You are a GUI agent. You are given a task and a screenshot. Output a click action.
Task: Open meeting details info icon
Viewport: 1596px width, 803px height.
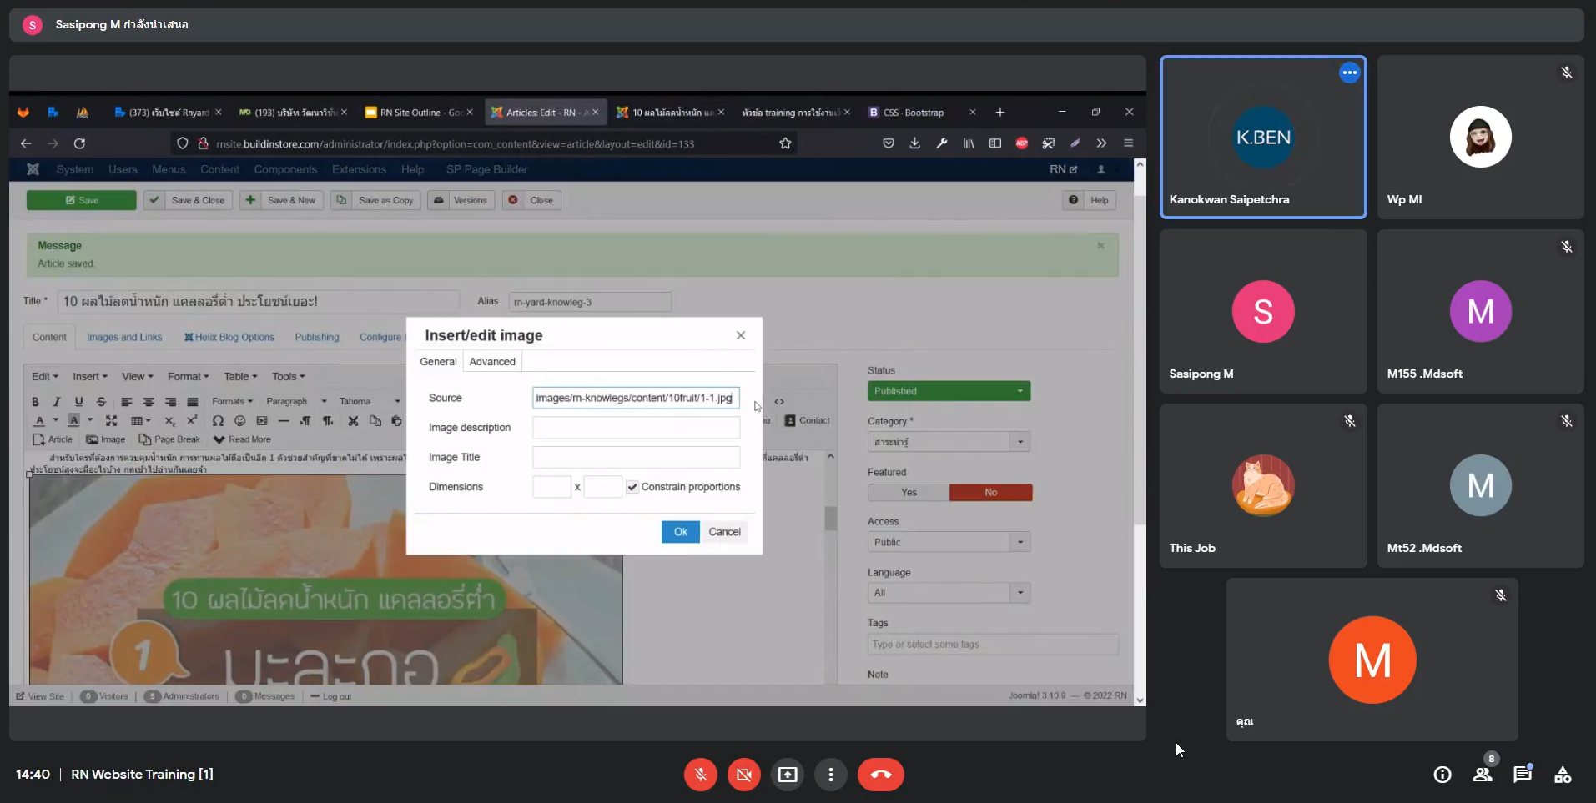(1442, 775)
